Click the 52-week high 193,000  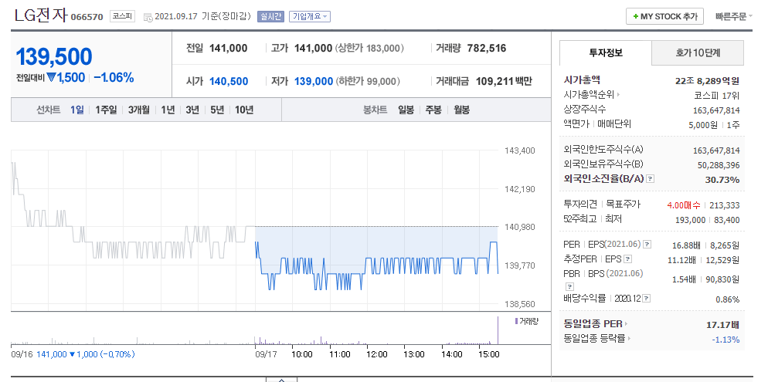(690, 220)
